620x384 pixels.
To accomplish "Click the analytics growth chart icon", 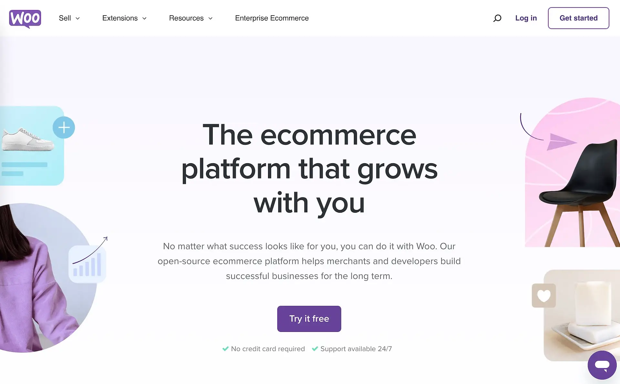I will (x=87, y=263).
